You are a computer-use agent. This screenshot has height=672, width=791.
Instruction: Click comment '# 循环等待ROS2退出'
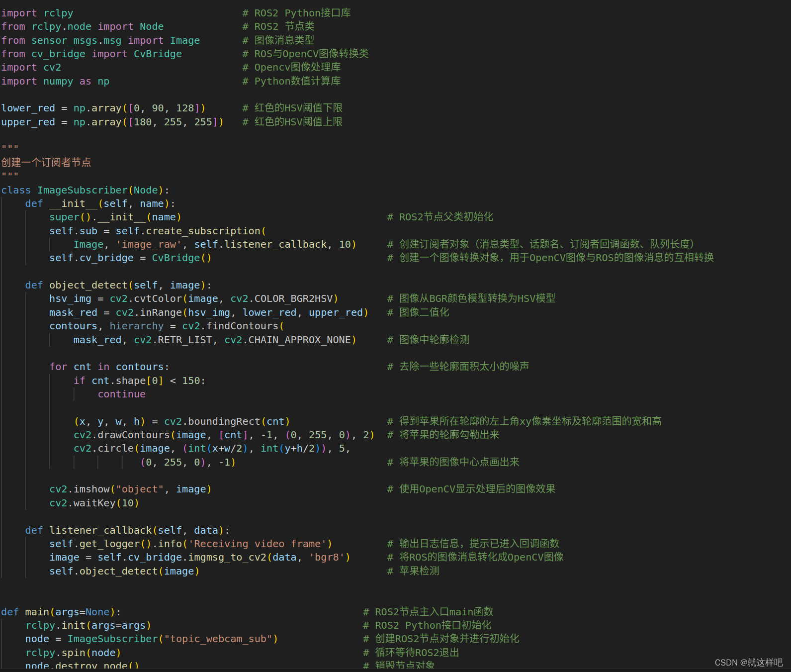[411, 653]
